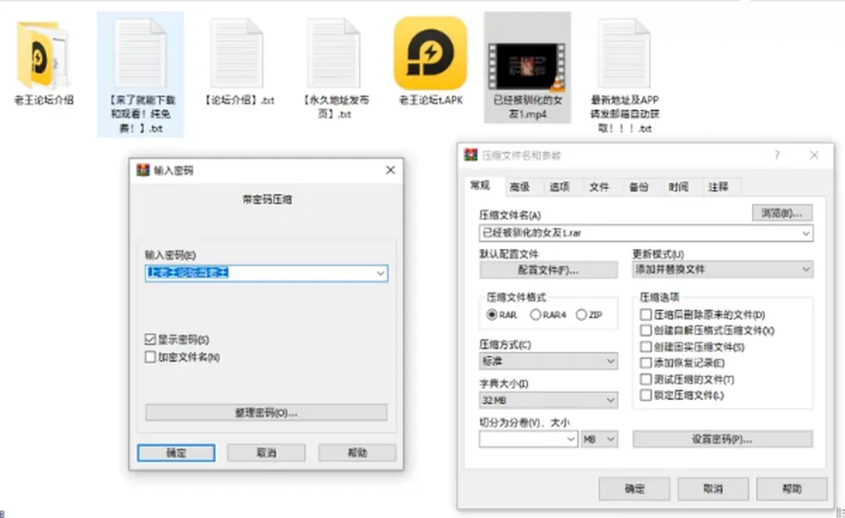
Task: Enable 添加恢复记录 checkbox
Action: click(x=645, y=363)
